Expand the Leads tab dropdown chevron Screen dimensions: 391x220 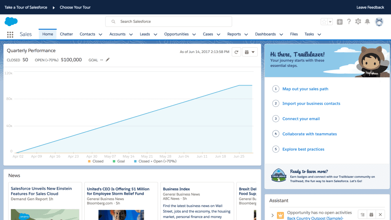click(x=155, y=34)
